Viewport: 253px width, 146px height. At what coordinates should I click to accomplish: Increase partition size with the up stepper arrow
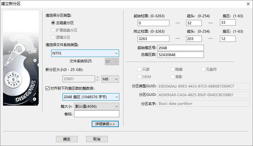point(97,77)
